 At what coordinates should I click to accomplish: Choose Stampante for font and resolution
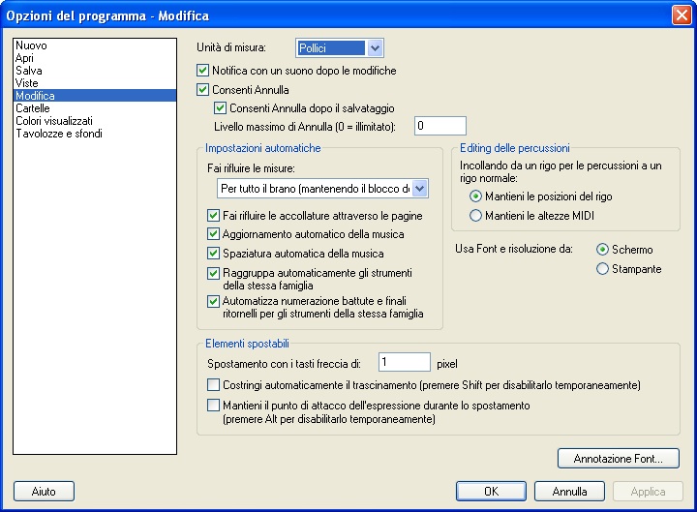click(x=603, y=269)
